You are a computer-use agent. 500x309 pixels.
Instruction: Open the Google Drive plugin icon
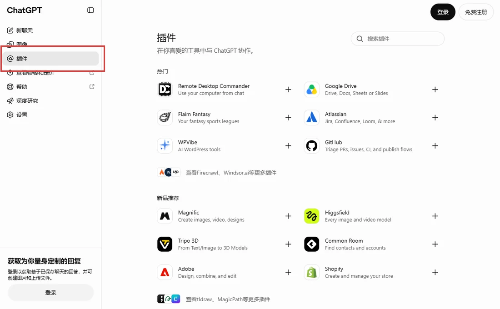coord(311,89)
